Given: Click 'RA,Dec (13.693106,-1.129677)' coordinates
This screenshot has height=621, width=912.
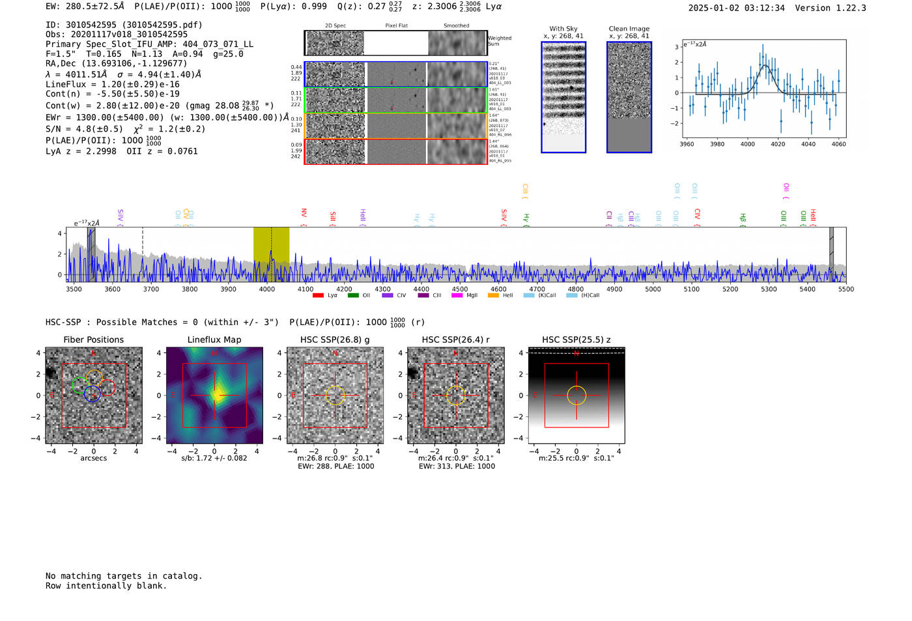Looking at the screenshot, I should [x=117, y=63].
